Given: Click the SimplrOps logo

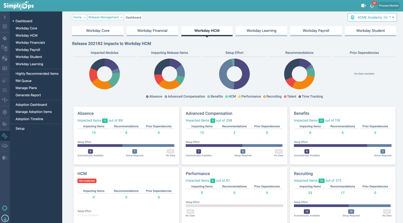Looking at the screenshot, I should coord(18,6).
